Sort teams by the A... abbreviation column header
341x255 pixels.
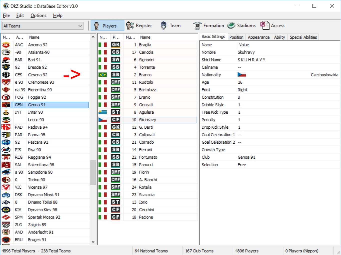click(x=20, y=37)
